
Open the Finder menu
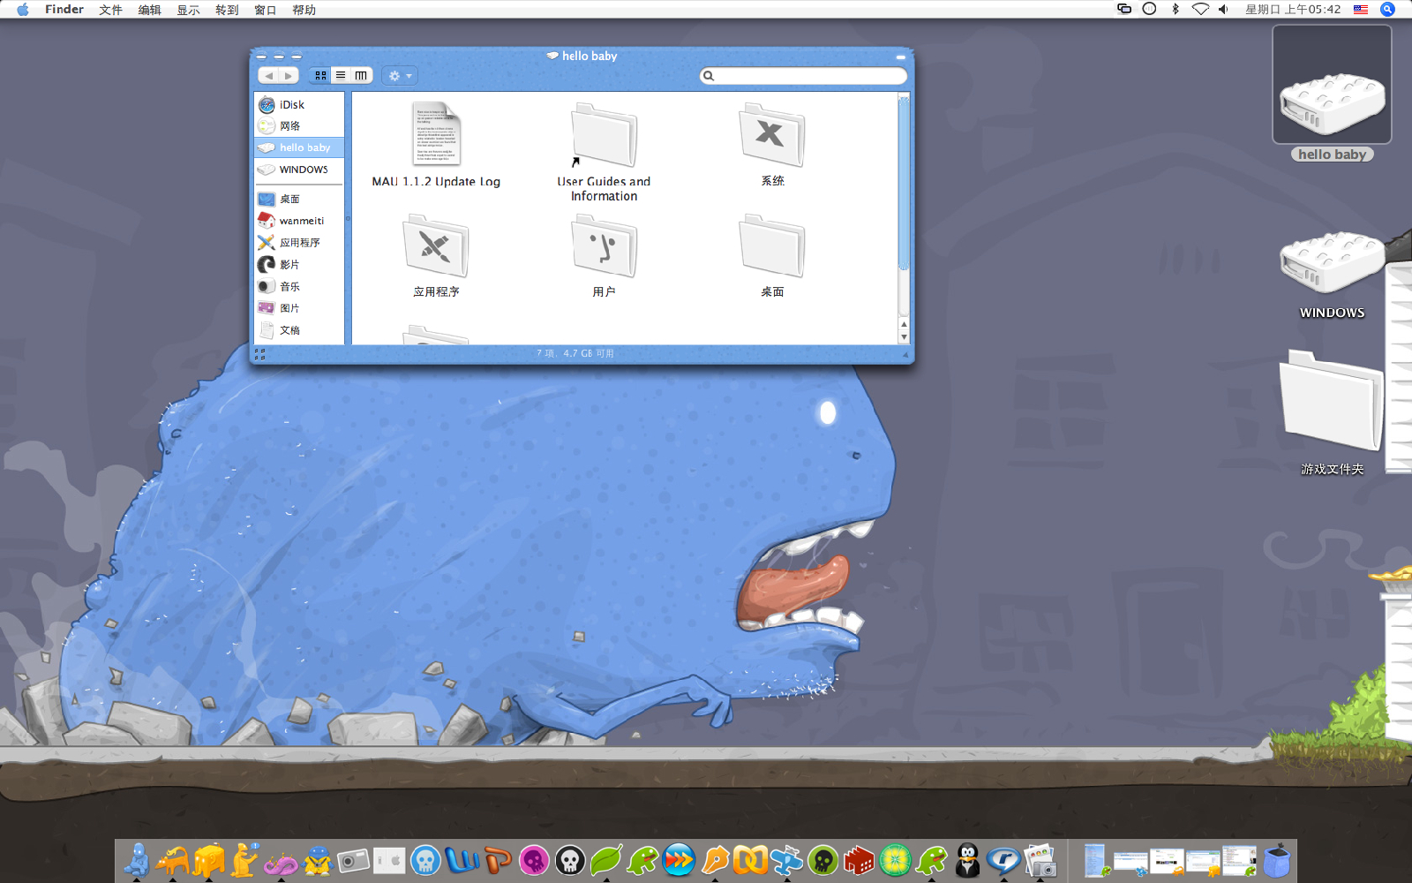coord(64,10)
